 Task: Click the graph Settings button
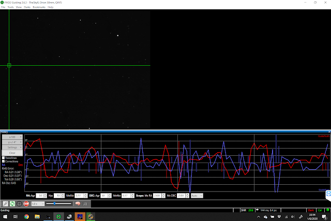[12, 148]
